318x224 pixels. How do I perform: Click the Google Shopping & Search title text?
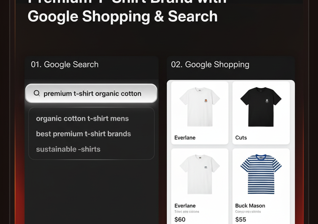[122, 17]
